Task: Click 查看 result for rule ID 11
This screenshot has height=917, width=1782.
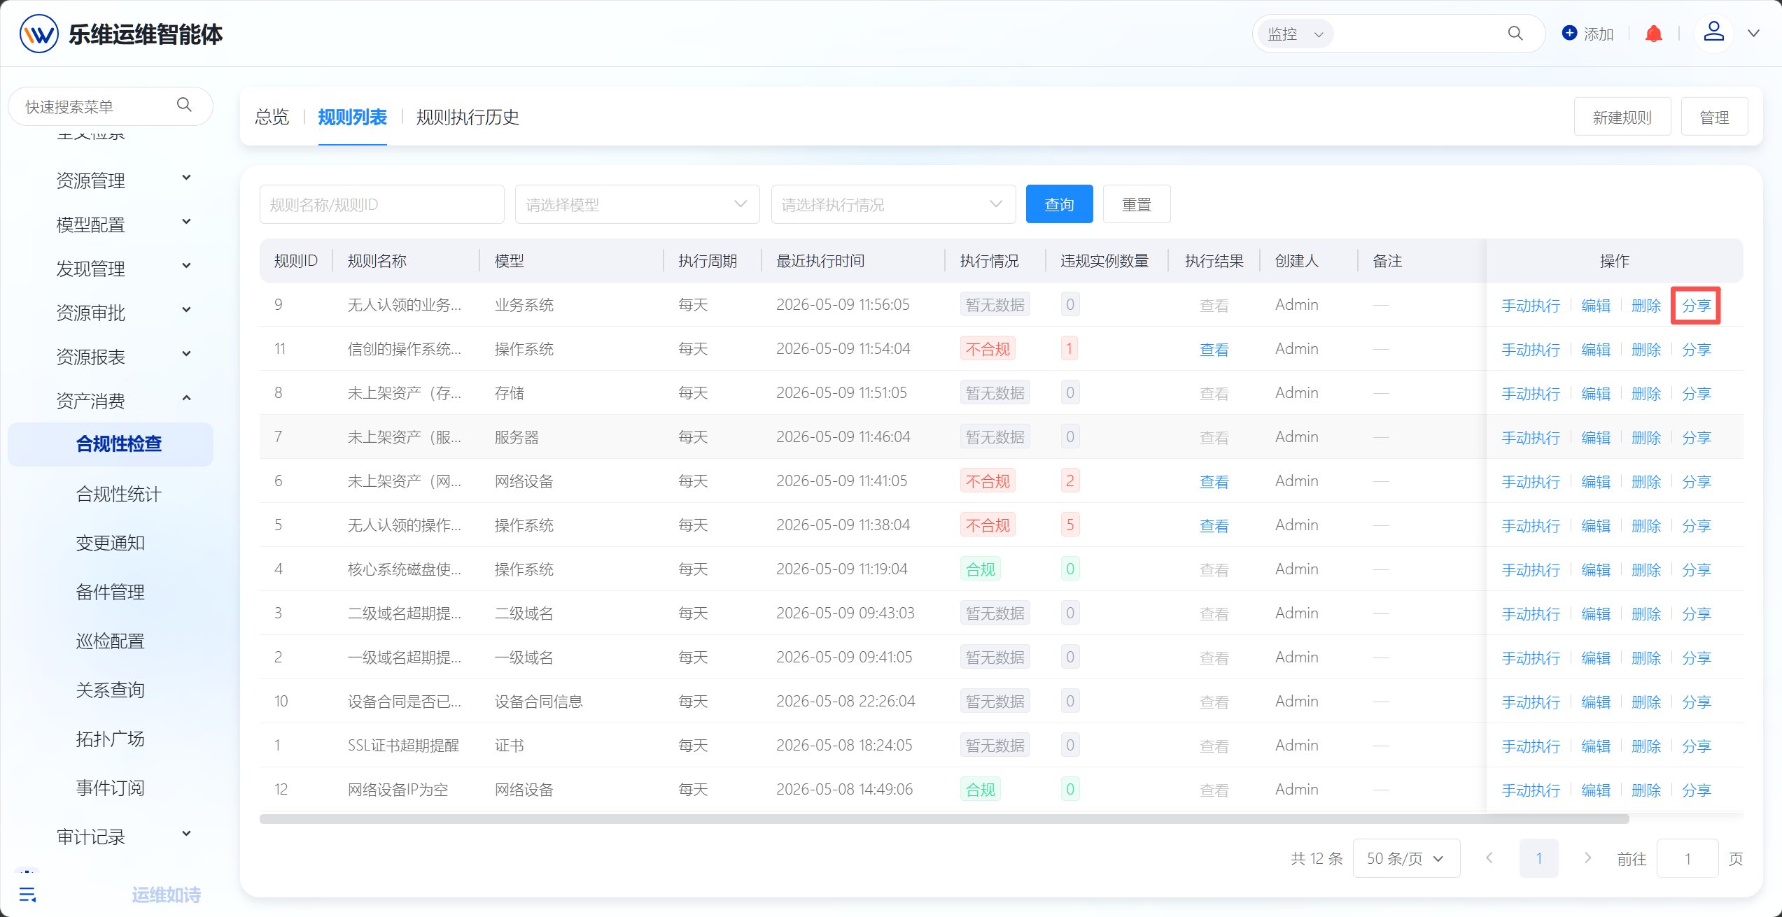Action: [1214, 350]
